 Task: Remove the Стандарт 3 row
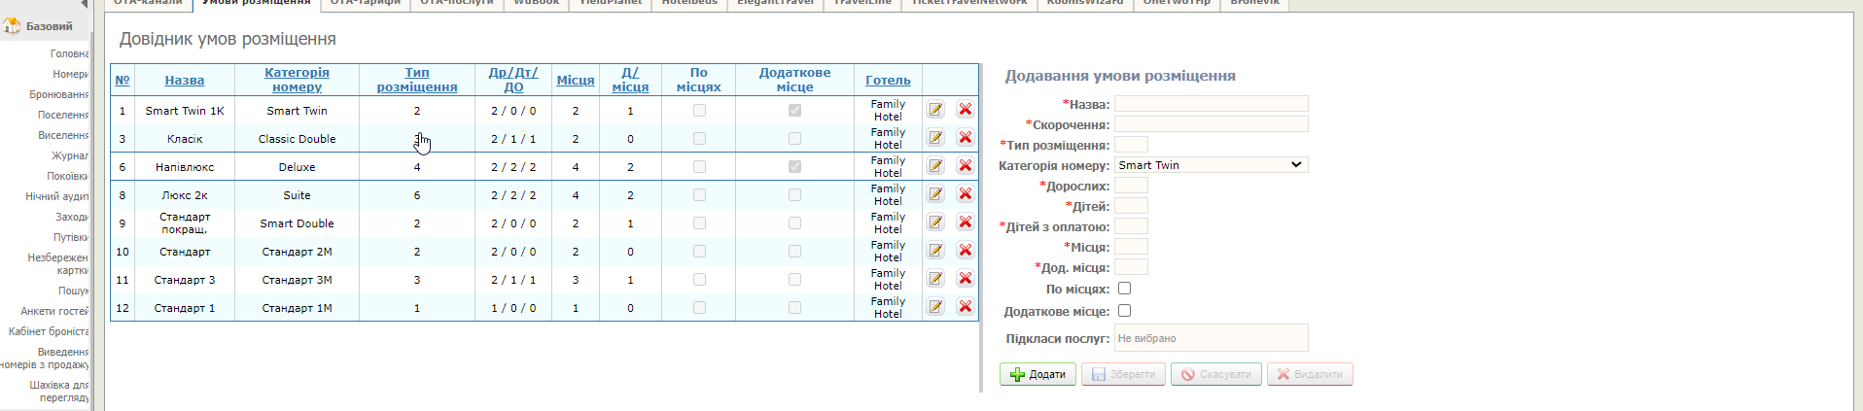[x=965, y=279]
